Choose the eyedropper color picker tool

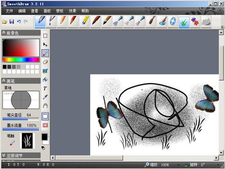pyautogui.click(x=45, y=97)
